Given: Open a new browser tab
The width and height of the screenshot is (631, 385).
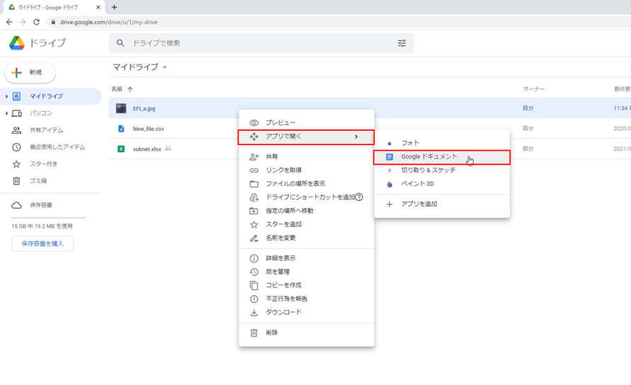Looking at the screenshot, I should click(x=114, y=7).
